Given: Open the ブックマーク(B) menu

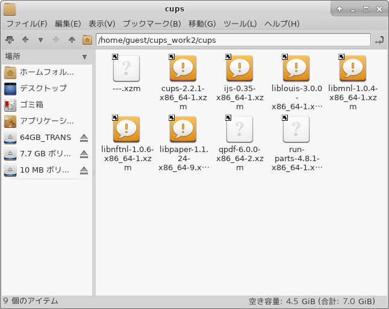Looking at the screenshot, I should pyautogui.click(x=152, y=24).
